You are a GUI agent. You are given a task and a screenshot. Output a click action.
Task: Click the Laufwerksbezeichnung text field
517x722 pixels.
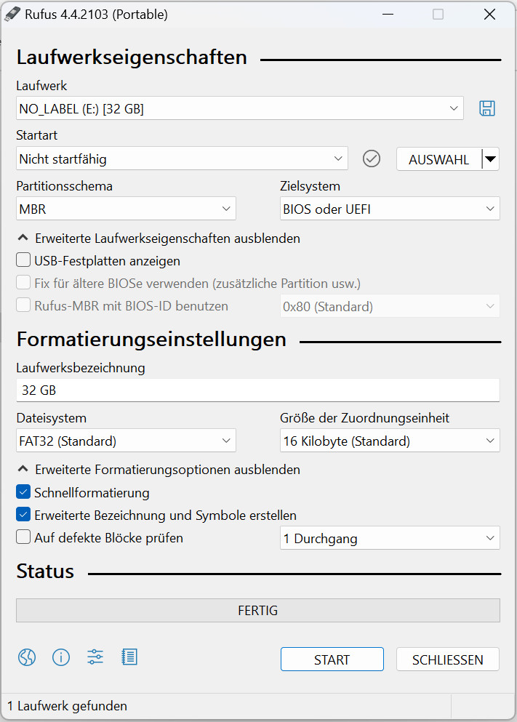pos(258,390)
